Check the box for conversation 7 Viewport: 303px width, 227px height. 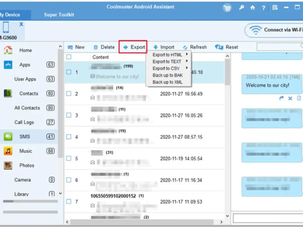tap(69, 202)
